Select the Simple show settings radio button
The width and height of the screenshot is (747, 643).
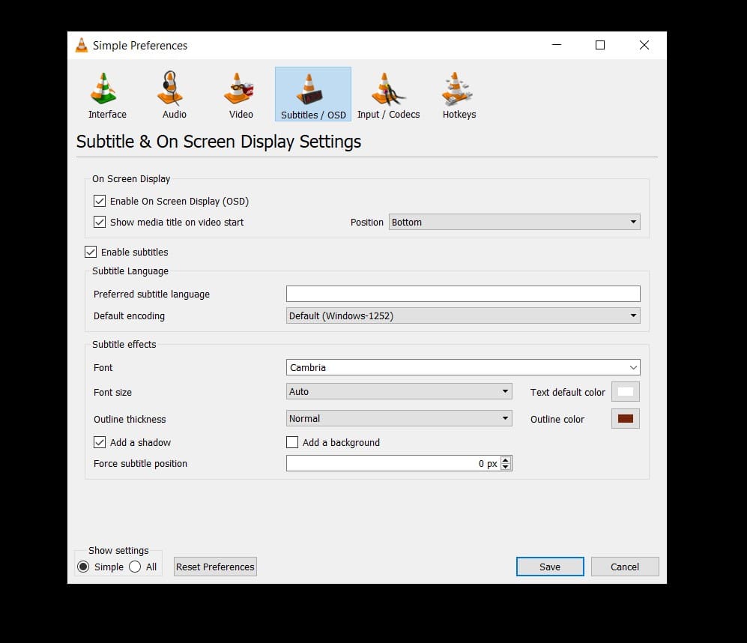click(83, 567)
